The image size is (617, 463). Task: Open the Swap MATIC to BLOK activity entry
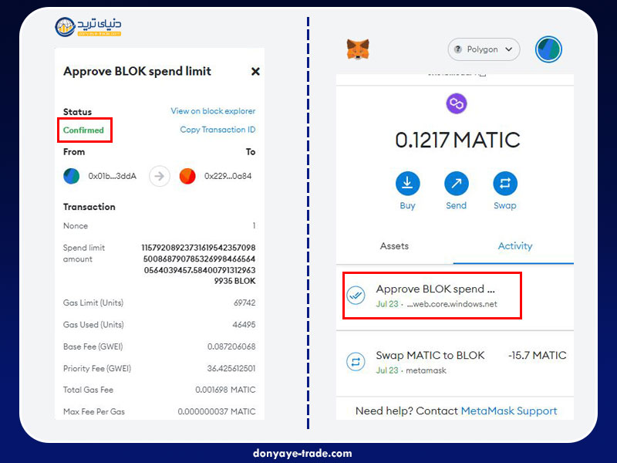pyautogui.click(x=454, y=363)
